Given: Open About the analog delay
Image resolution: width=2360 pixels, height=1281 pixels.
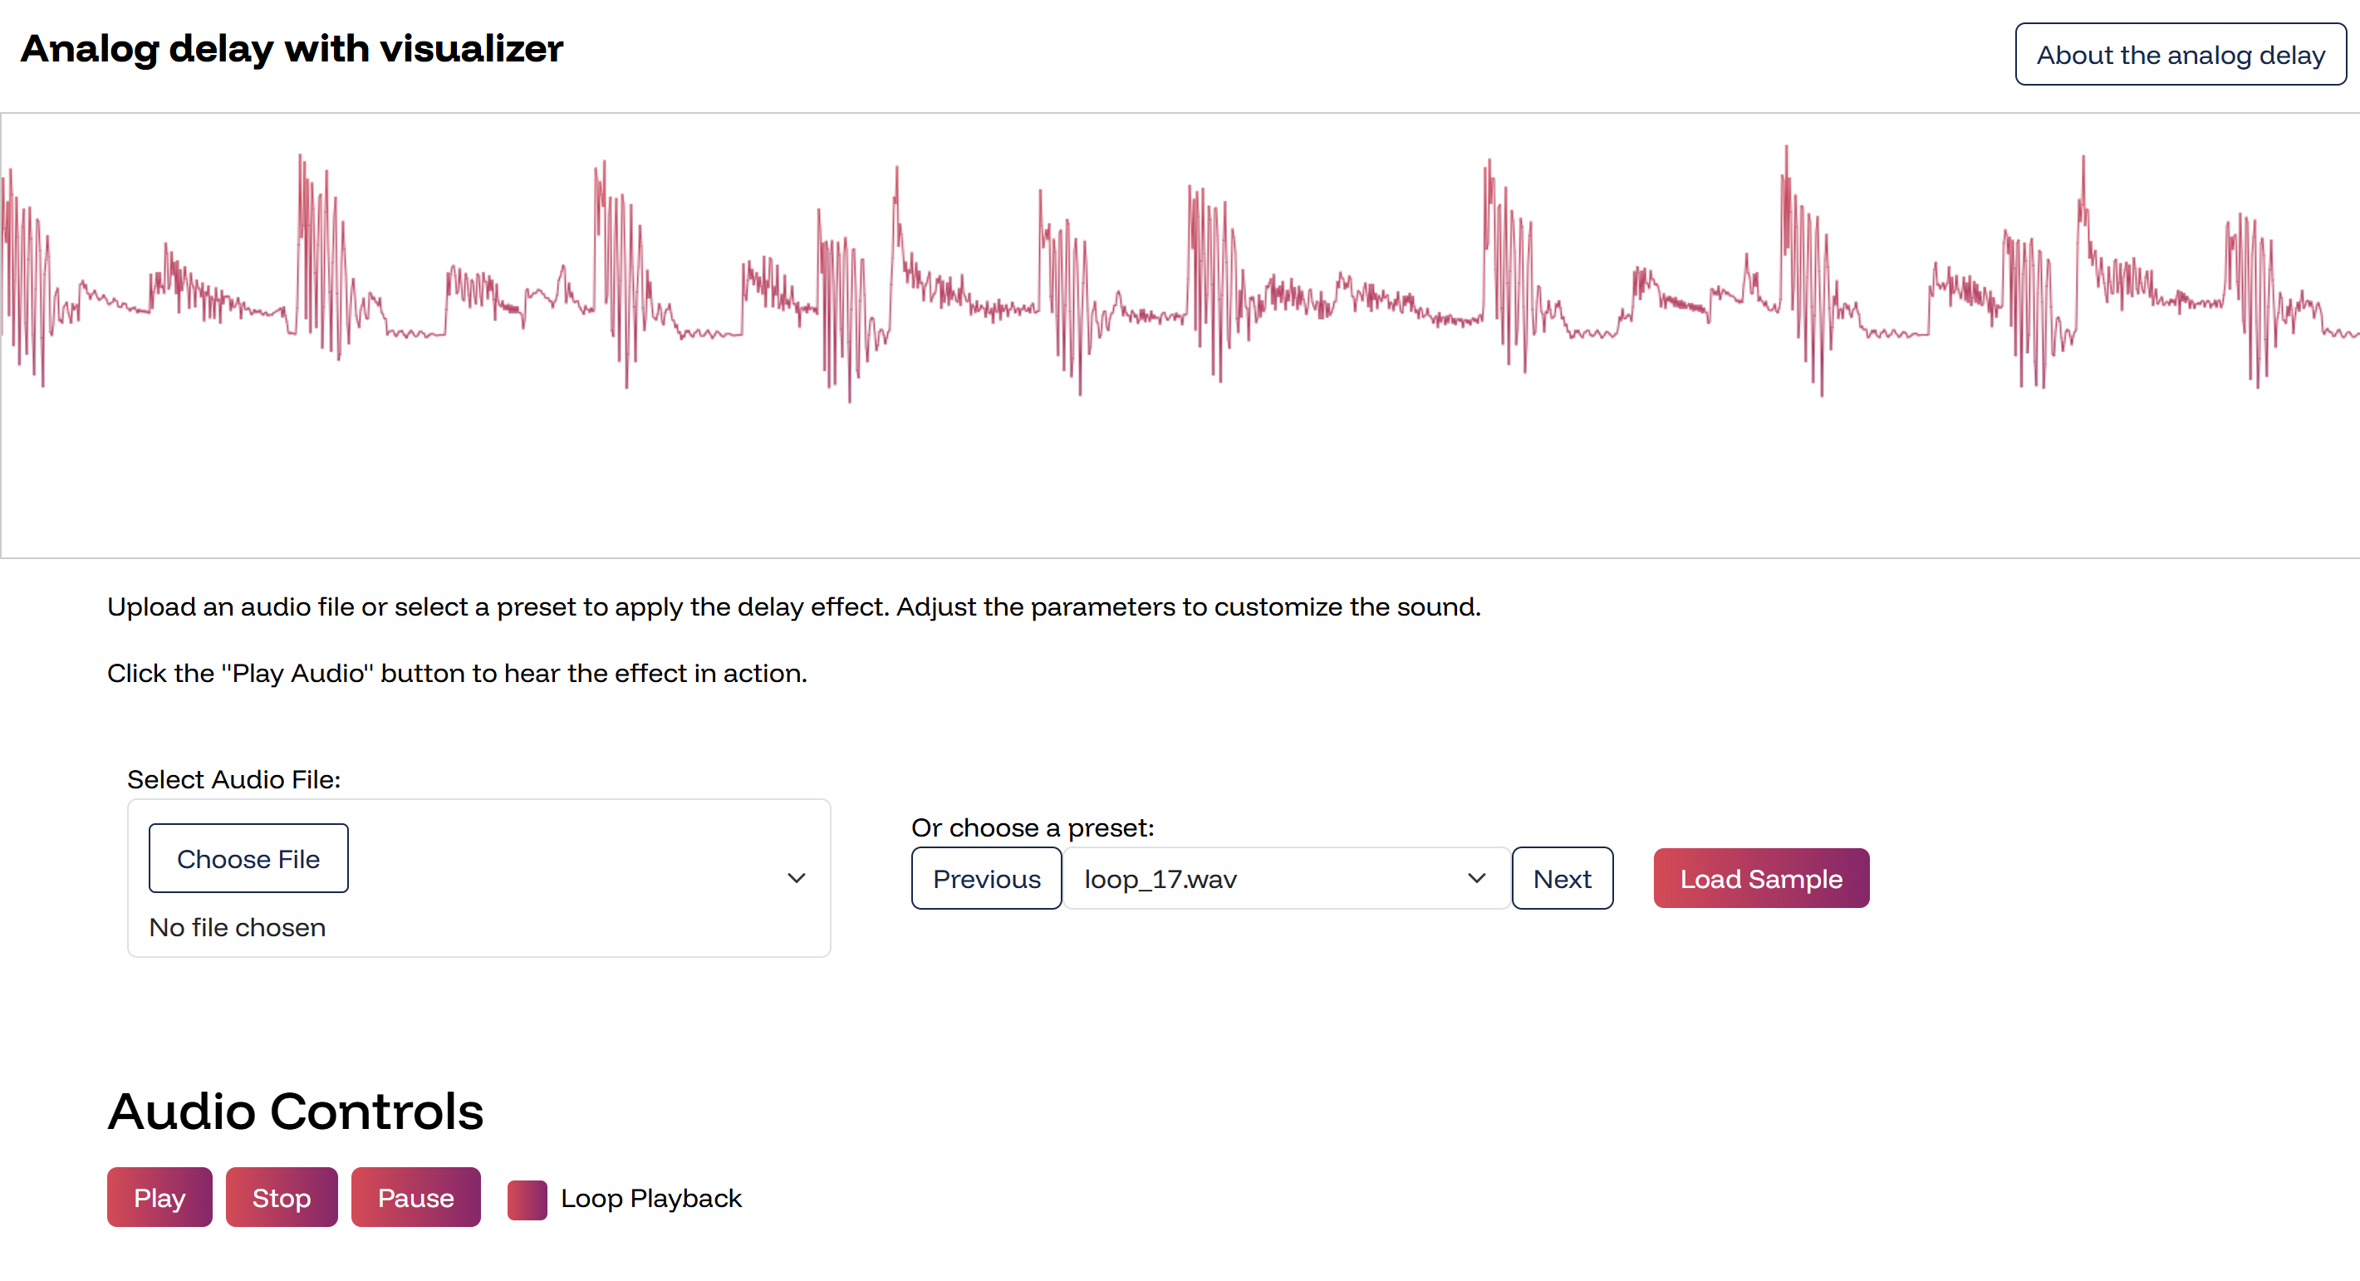Looking at the screenshot, I should pos(2180,55).
